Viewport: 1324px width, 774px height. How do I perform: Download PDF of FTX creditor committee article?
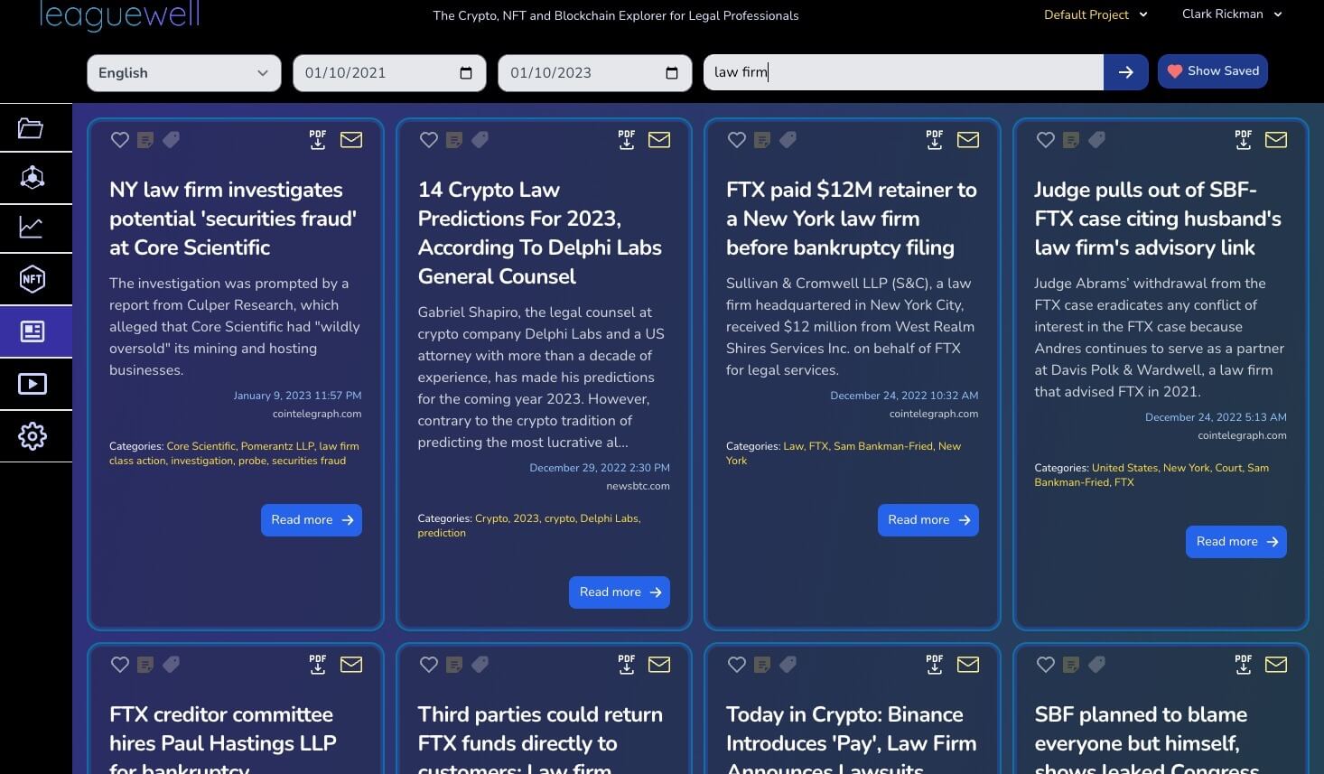(x=318, y=664)
